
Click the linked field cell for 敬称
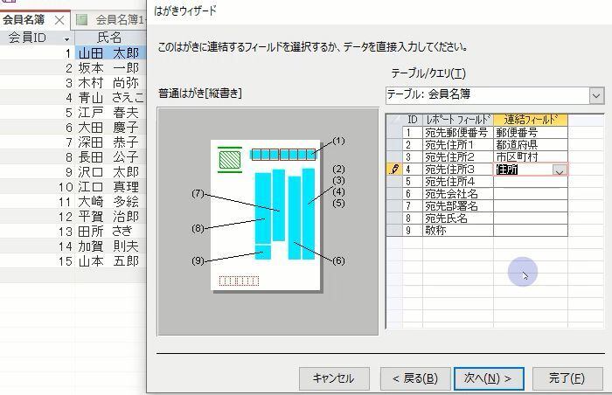(531, 231)
